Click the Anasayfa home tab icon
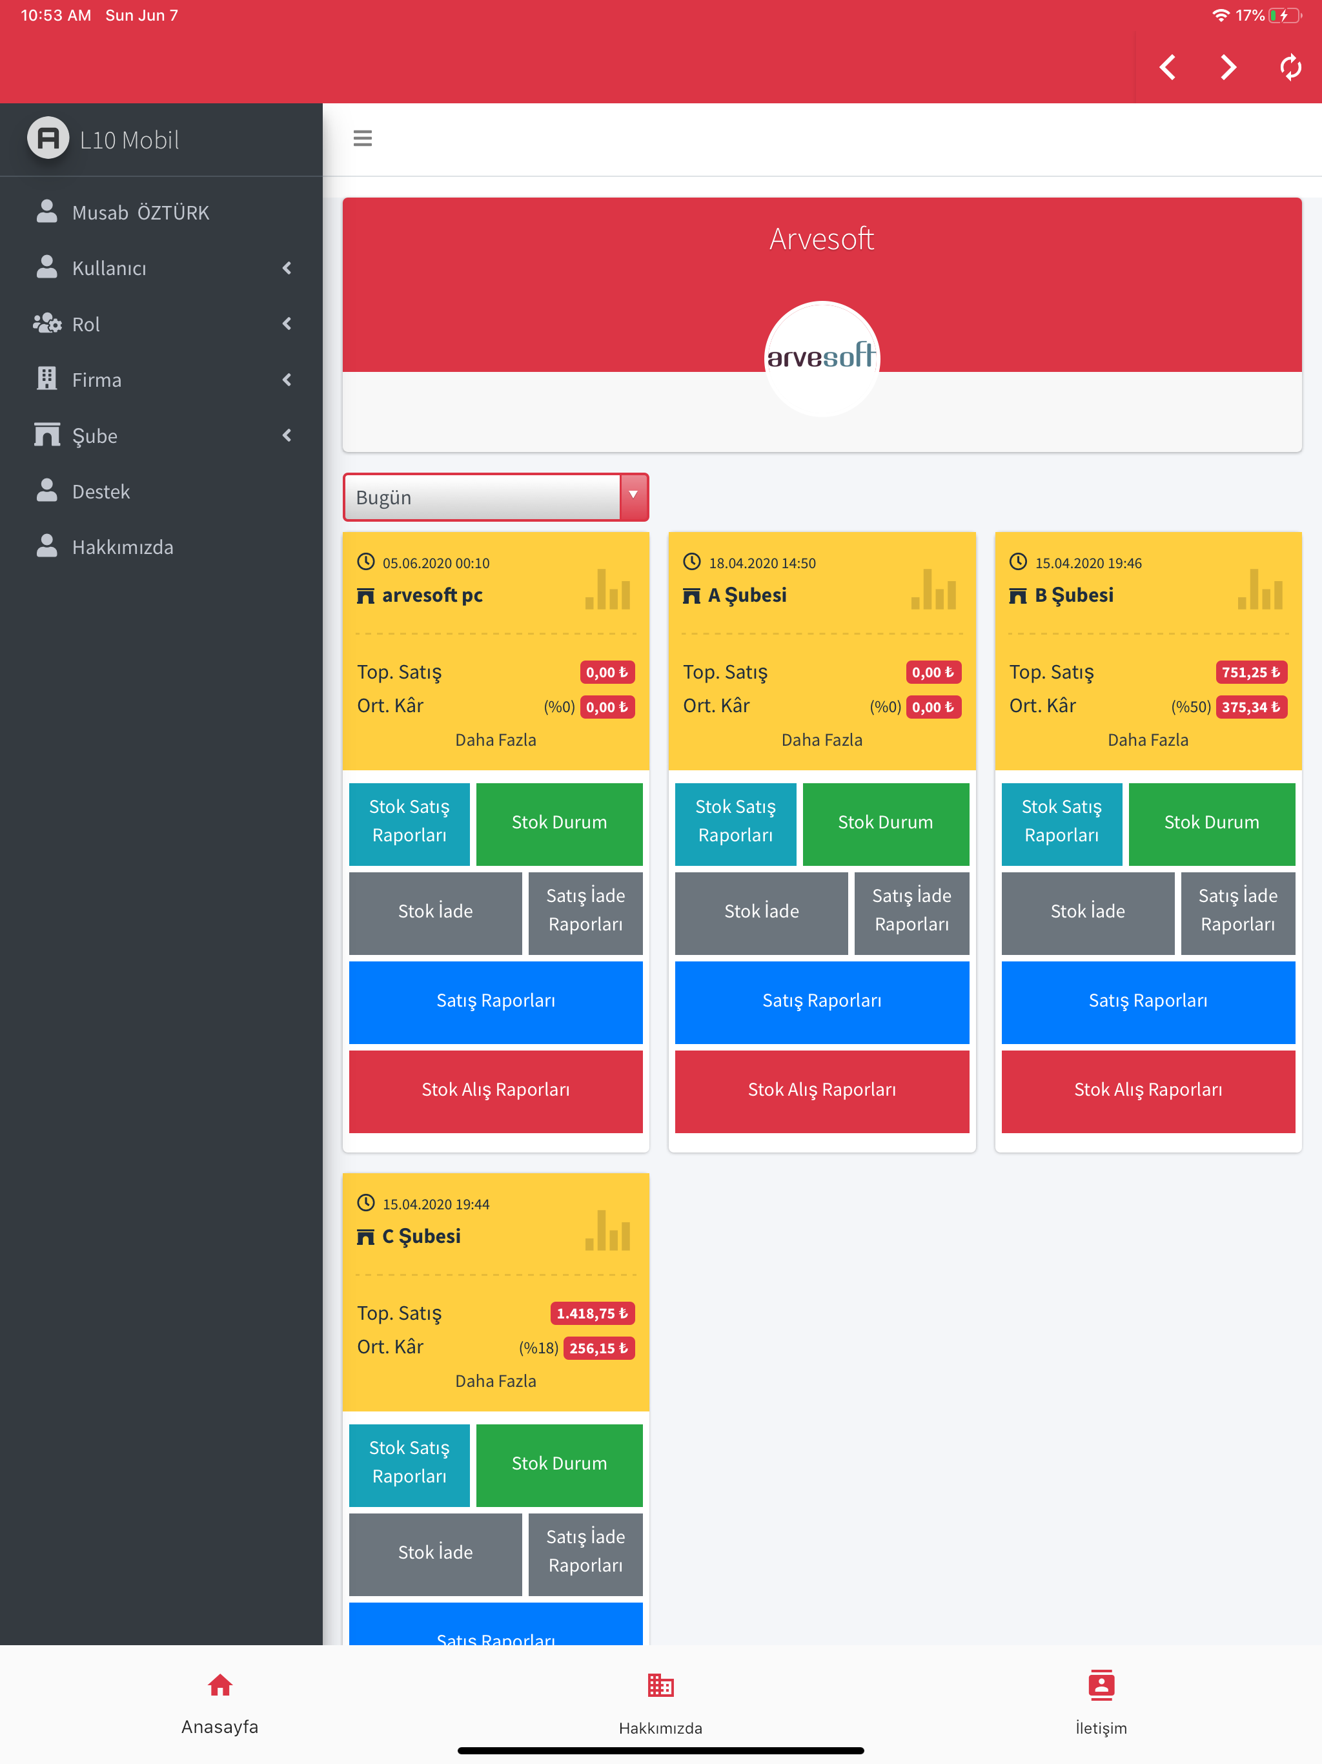 coord(220,1685)
